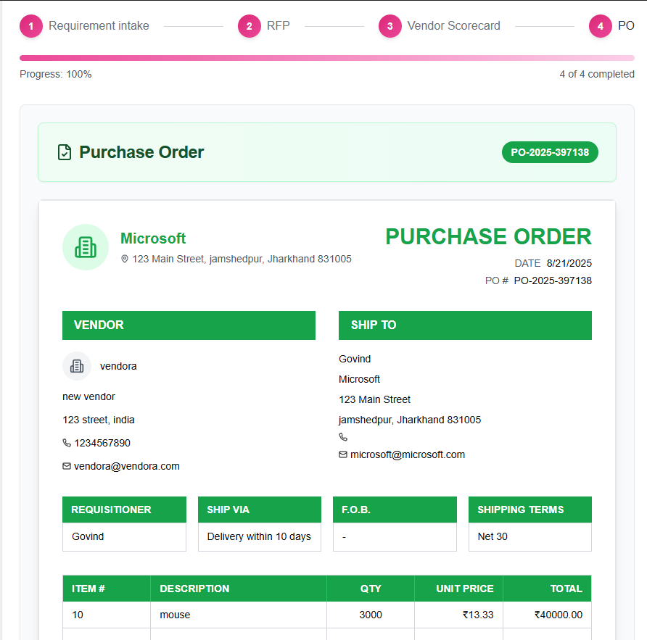Click the step 3 Vendor Scorecard circle

[x=390, y=26]
